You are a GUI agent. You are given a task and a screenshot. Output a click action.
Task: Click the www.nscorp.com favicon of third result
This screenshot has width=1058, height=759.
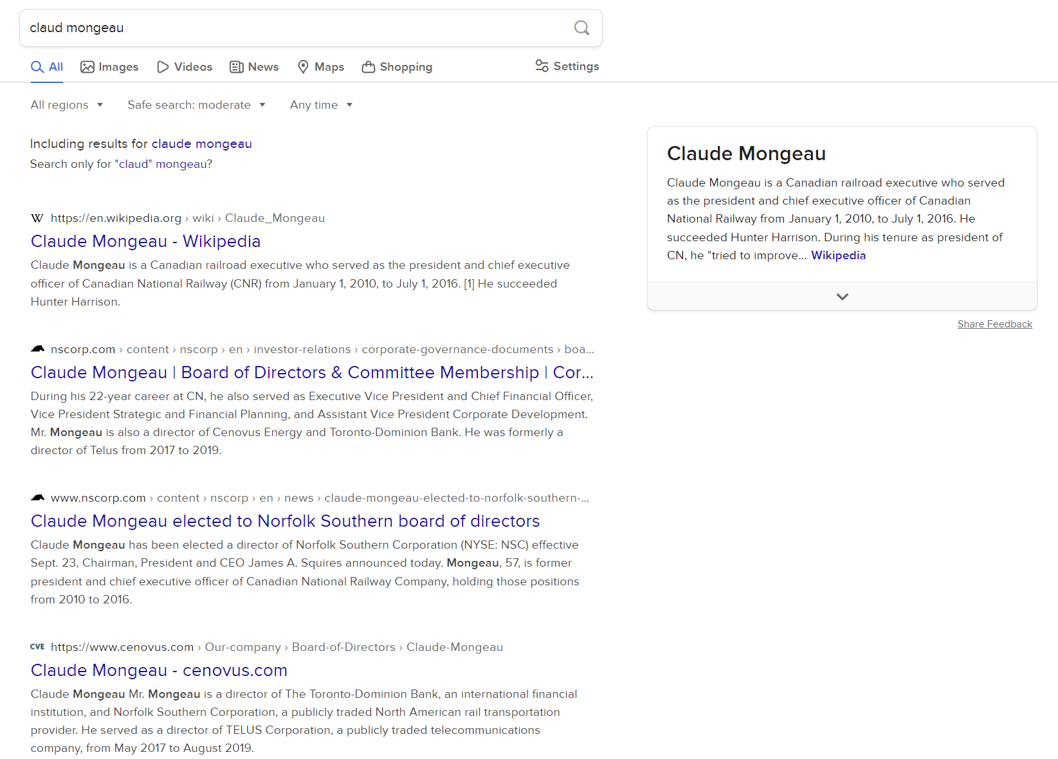(x=37, y=498)
